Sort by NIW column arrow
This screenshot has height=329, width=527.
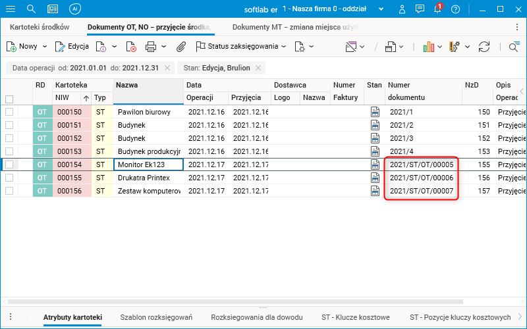click(86, 98)
